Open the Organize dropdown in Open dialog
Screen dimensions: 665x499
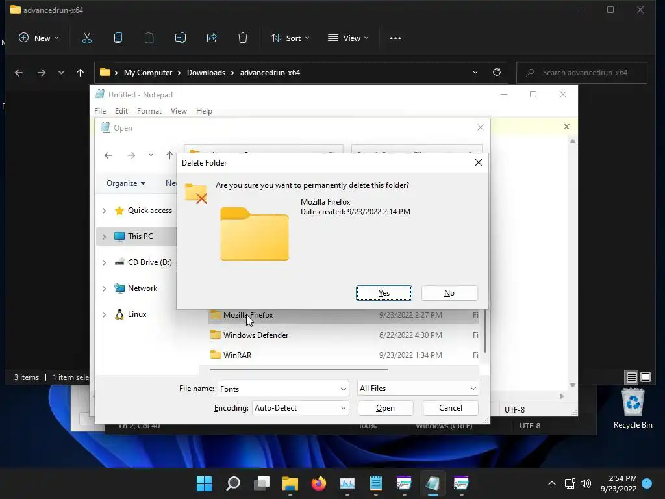point(126,183)
